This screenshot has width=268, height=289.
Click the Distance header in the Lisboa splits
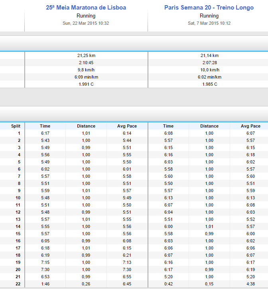point(86,126)
